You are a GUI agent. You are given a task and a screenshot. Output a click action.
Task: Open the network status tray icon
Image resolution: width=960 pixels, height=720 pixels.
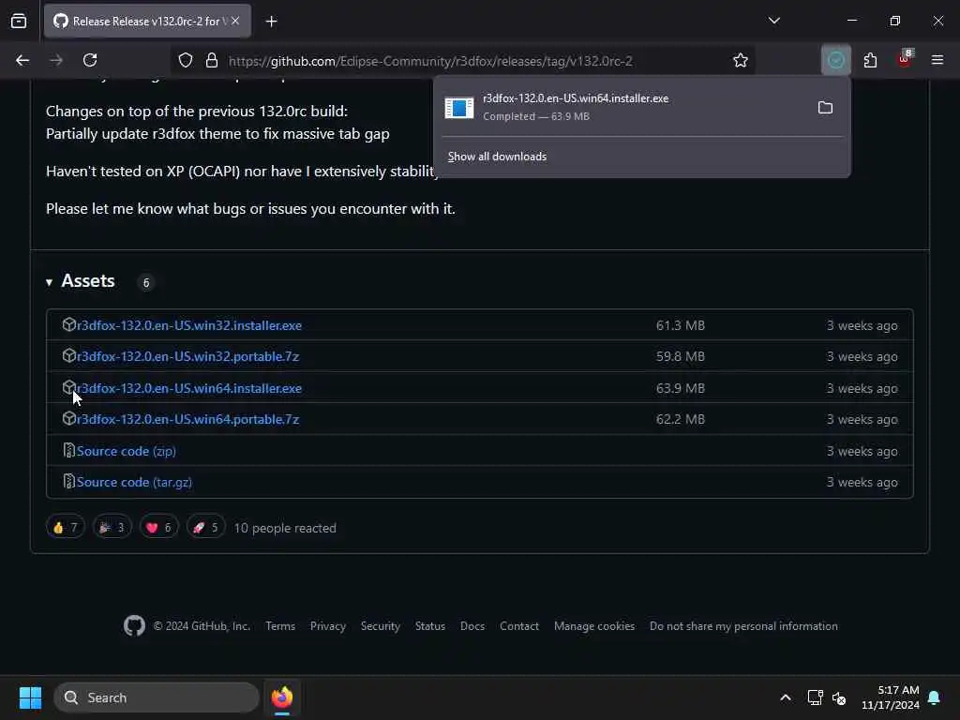click(x=815, y=697)
